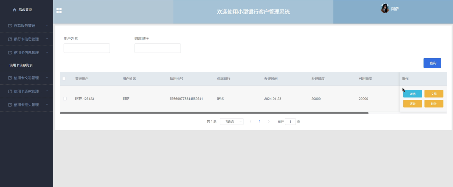Click the grid menu icon in header
This screenshot has height=187, width=453.
pyautogui.click(x=59, y=10)
